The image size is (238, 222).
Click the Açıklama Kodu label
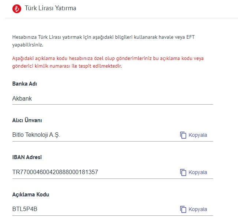[31, 195]
